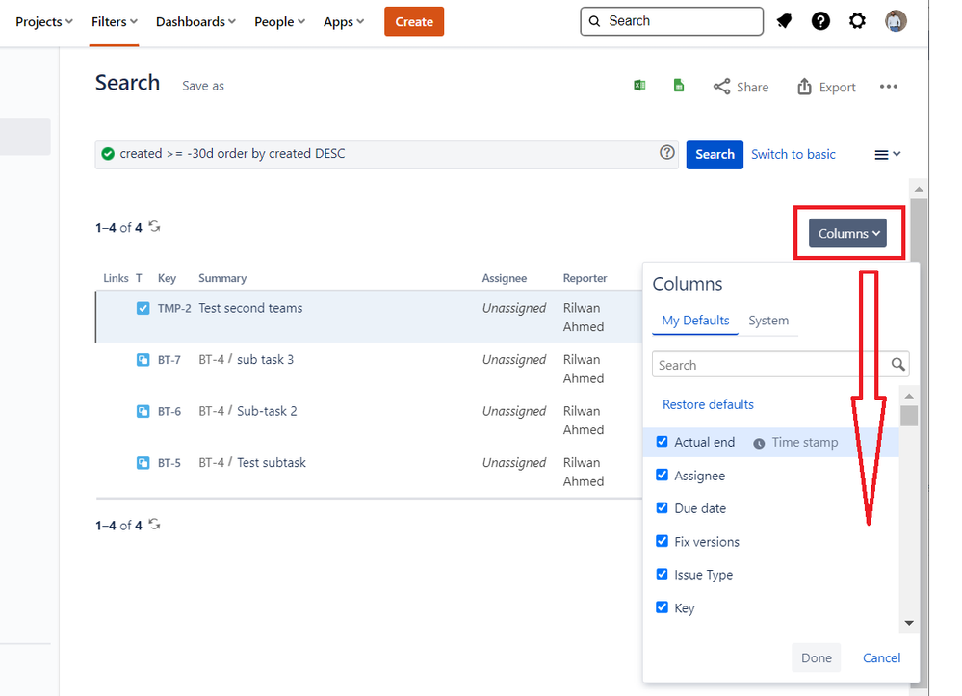Toggle the Due date column checkbox
Viewport: 962px width, 696px height.
click(663, 507)
